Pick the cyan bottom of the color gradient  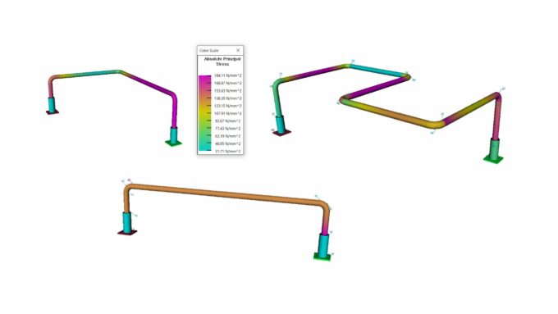click(204, 148)
